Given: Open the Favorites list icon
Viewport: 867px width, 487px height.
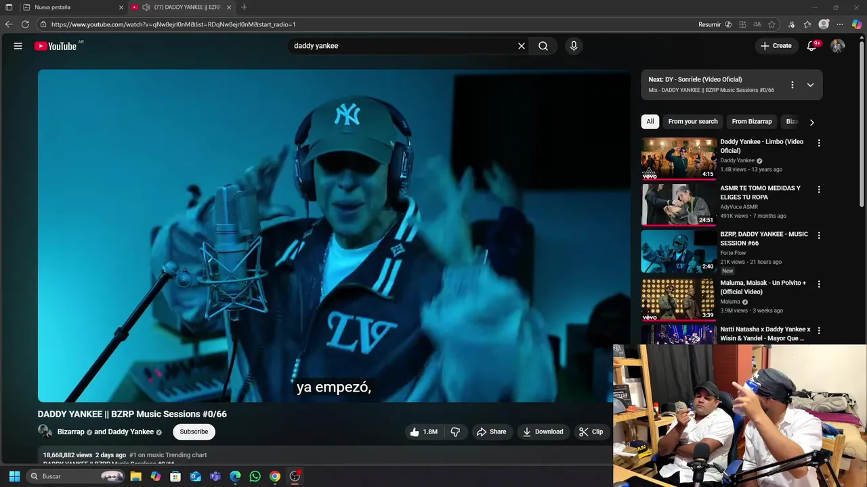Looking at the screenshot, I should click(807, 24).
